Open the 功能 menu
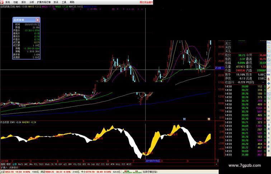 (15, 2)
